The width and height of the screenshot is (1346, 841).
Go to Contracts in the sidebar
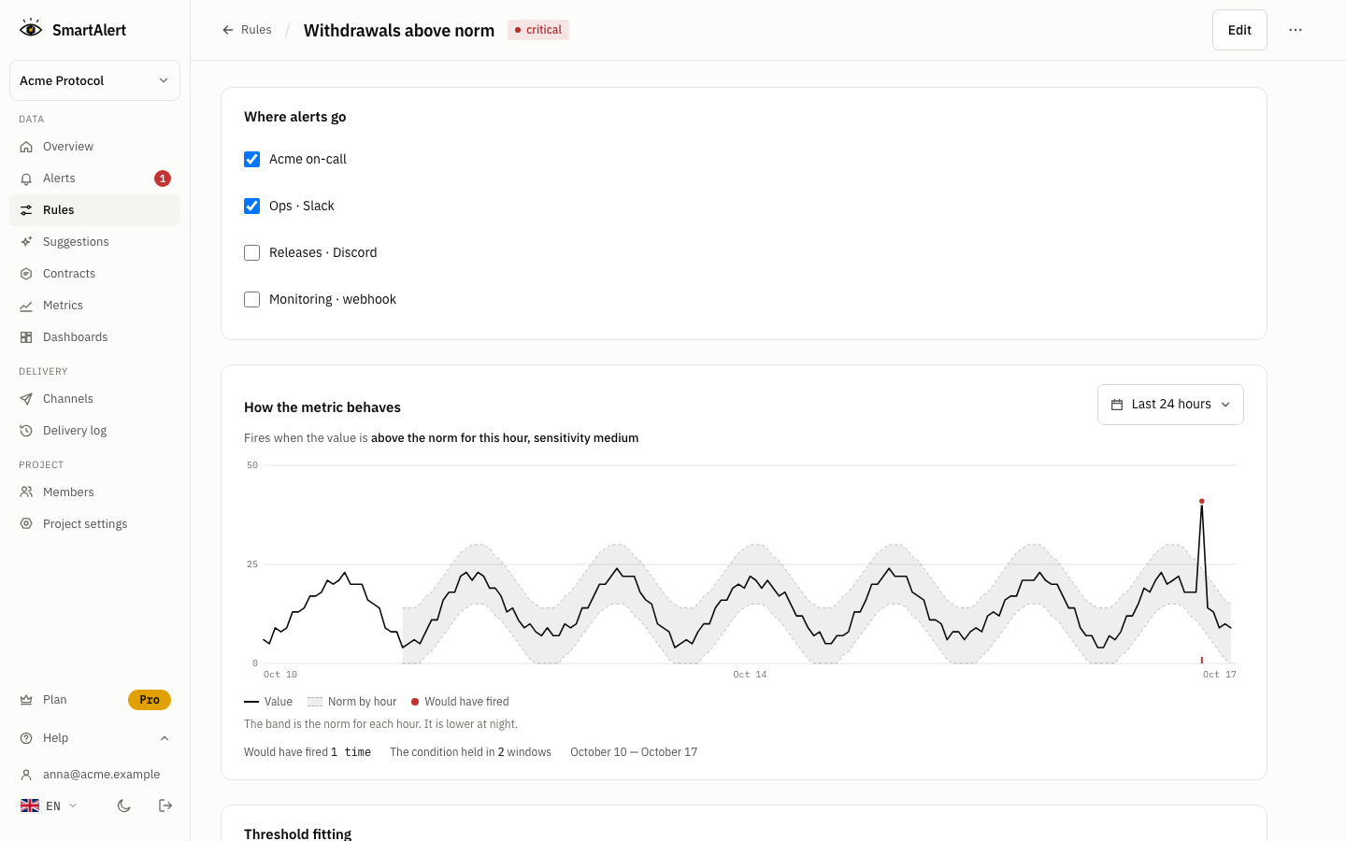pos(94,274)
